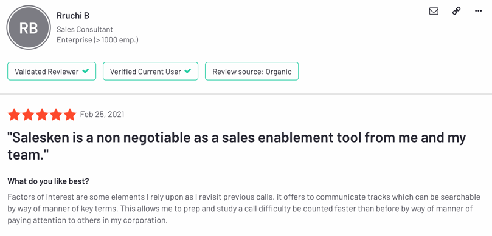Image resolution: width=492 pixels, height=236 pixels.
Task: Open the three-dot more options menu
Action: [x=478, y=11]
